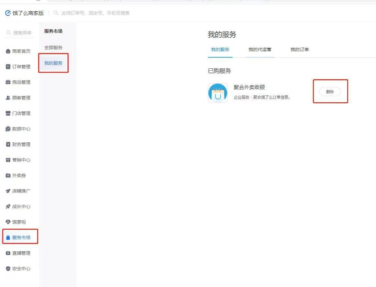Open 饿掌柜 icon in sidebar
Screen dimensions: 376x287
pyautogui.click(x=8, y=222)
